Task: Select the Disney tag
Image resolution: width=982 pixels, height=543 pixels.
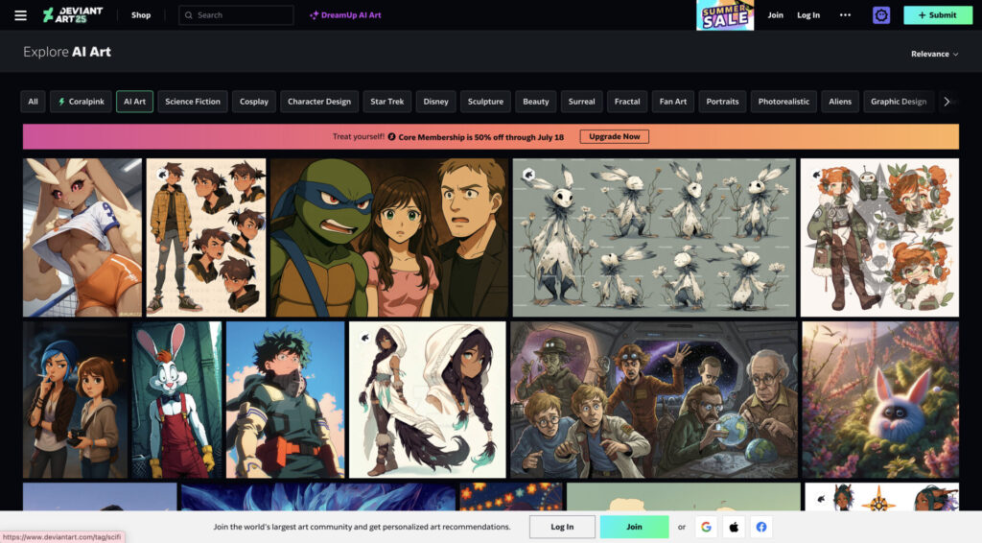Action: pos(436,102)
